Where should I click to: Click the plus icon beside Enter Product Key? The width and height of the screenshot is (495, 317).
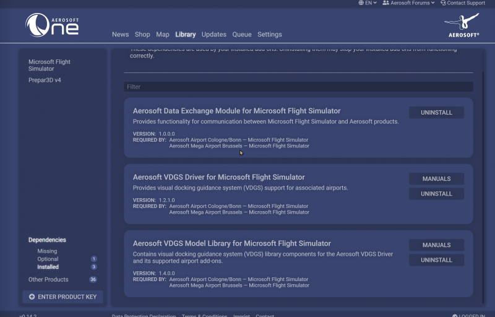point(32,297)
